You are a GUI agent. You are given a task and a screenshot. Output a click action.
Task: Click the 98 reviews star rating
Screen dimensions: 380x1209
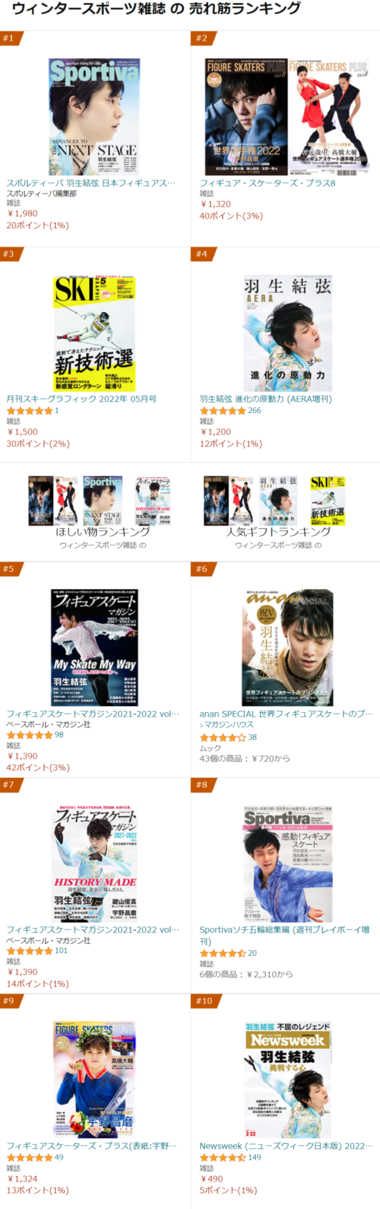35,735
